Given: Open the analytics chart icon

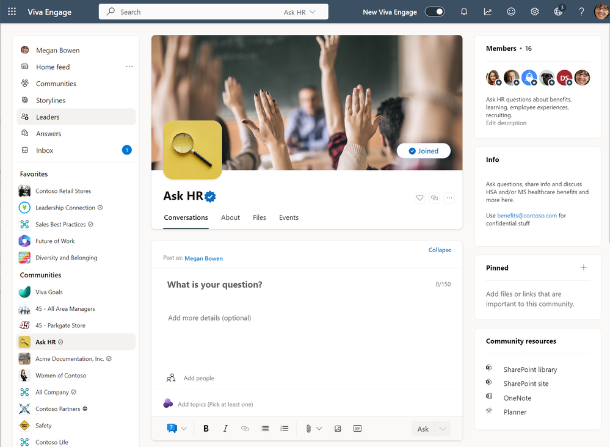Looking at the screenshot, I should [487, 12].
